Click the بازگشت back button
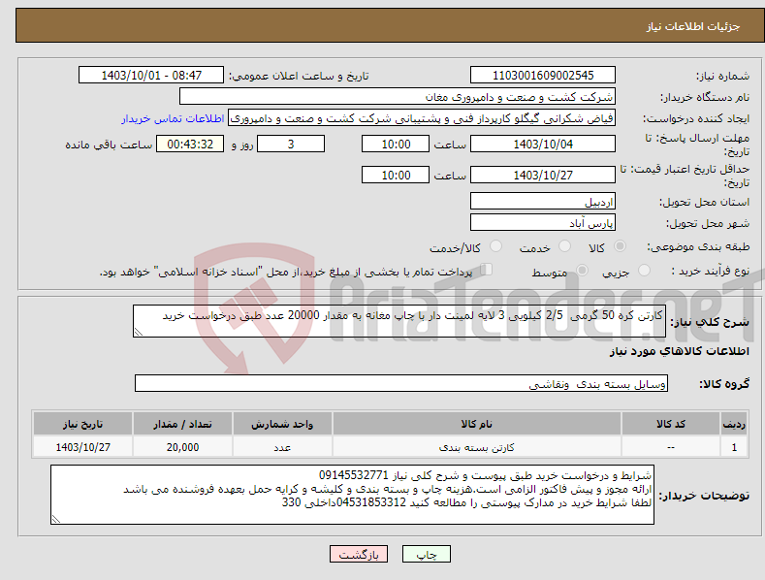Image resolution: width=765 pixels, height=580 pixels. click(x=359, y=554)
